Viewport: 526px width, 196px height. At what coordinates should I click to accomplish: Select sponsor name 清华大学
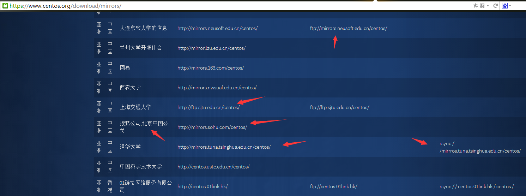coord(130,147)
